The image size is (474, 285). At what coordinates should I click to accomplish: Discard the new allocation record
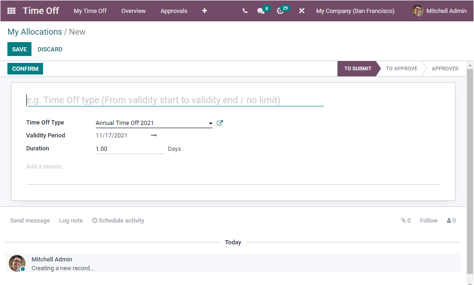click(x=50, y=49)
